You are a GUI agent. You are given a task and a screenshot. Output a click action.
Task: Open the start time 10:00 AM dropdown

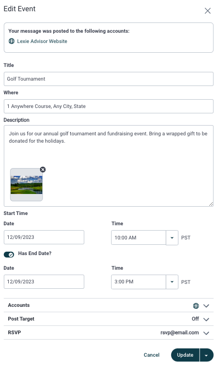tap(172, 237)
